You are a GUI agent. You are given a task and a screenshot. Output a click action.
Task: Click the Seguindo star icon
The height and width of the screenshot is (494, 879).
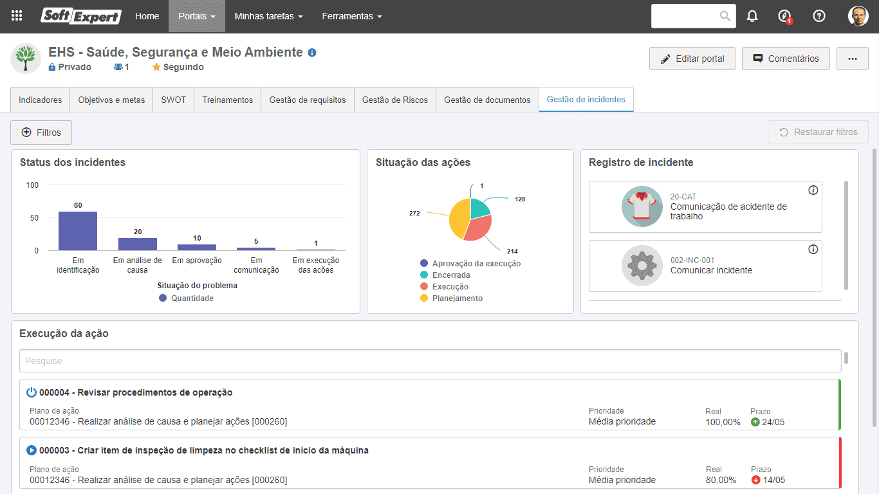[156, 67]
